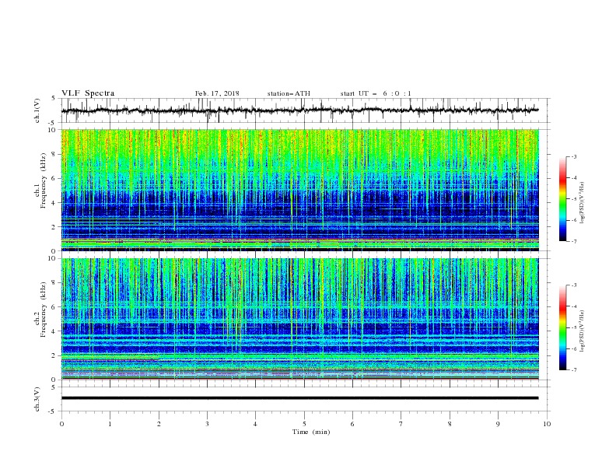Screen dimensions: 616x476
Task: Click the "station=ATH" header label
Action: pyautogui.click(x=289, y=93)
